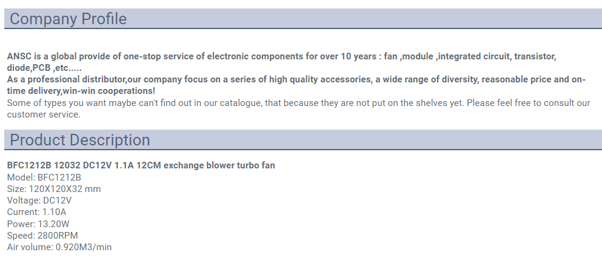Click the Power: 13.20W line
This screenshot has width=602, height=275.
click(x=38, y=224)
